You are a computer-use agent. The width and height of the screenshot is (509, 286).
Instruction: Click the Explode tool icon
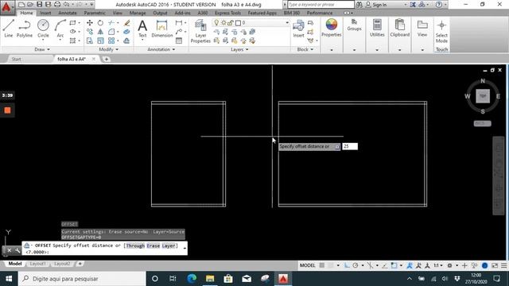pyautogui.click(x=127, y=32)
